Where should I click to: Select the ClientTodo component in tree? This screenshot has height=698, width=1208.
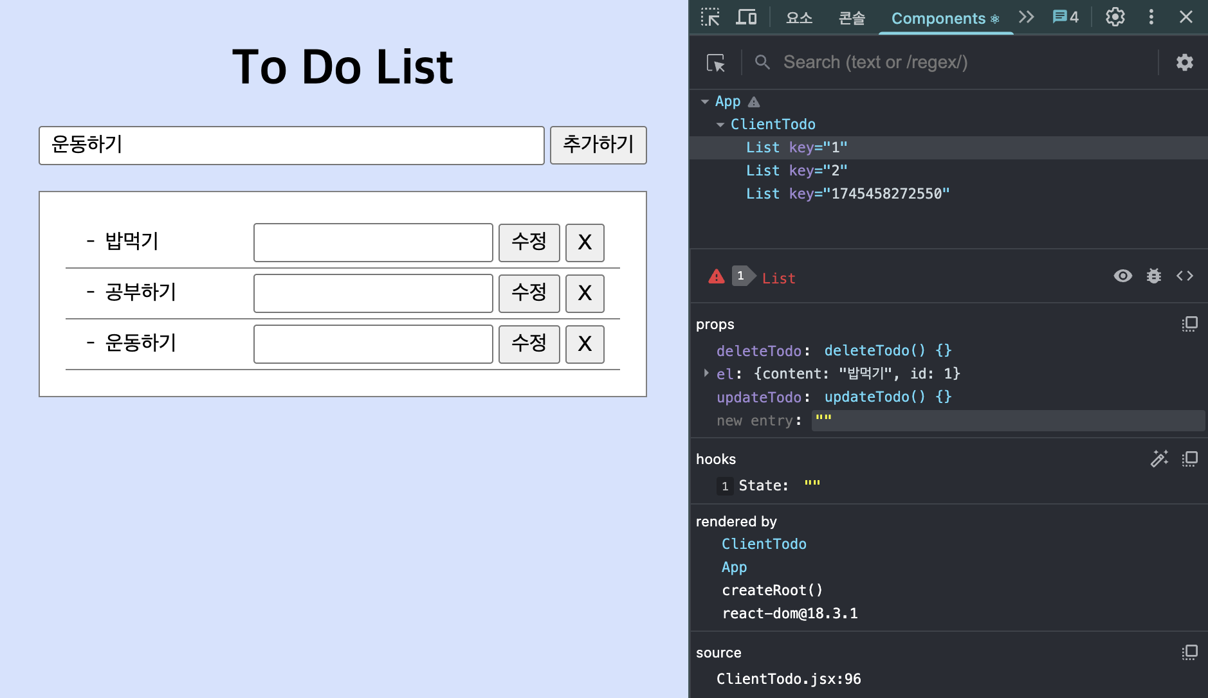click(773, 124)
